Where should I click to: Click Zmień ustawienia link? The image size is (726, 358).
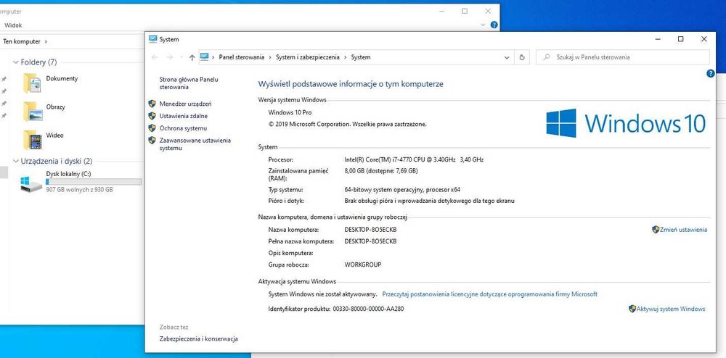click(683, 230)
